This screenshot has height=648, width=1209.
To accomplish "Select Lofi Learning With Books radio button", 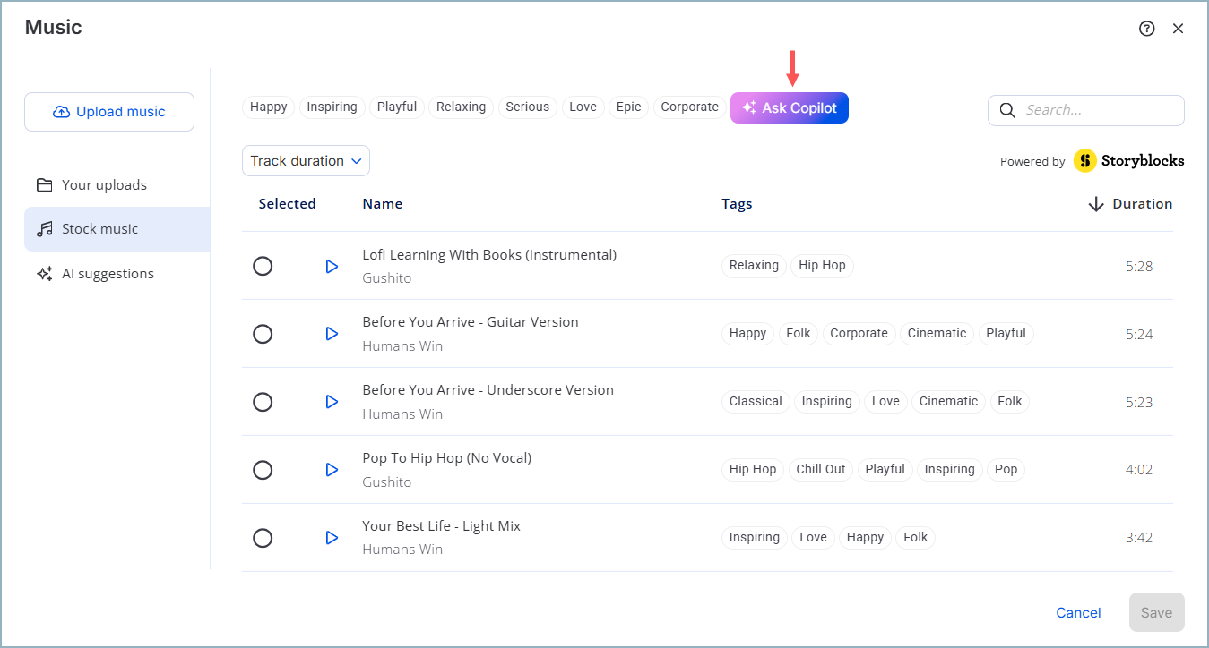I will (263, 266).
